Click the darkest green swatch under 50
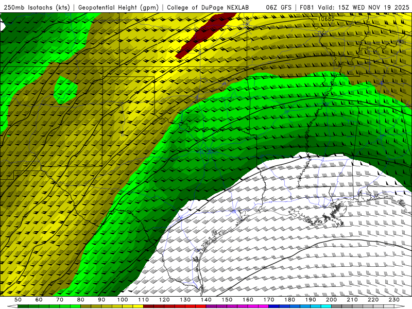 tap(23, 306)
